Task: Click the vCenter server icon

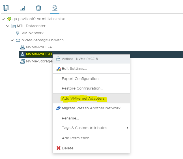Action: 9,19
